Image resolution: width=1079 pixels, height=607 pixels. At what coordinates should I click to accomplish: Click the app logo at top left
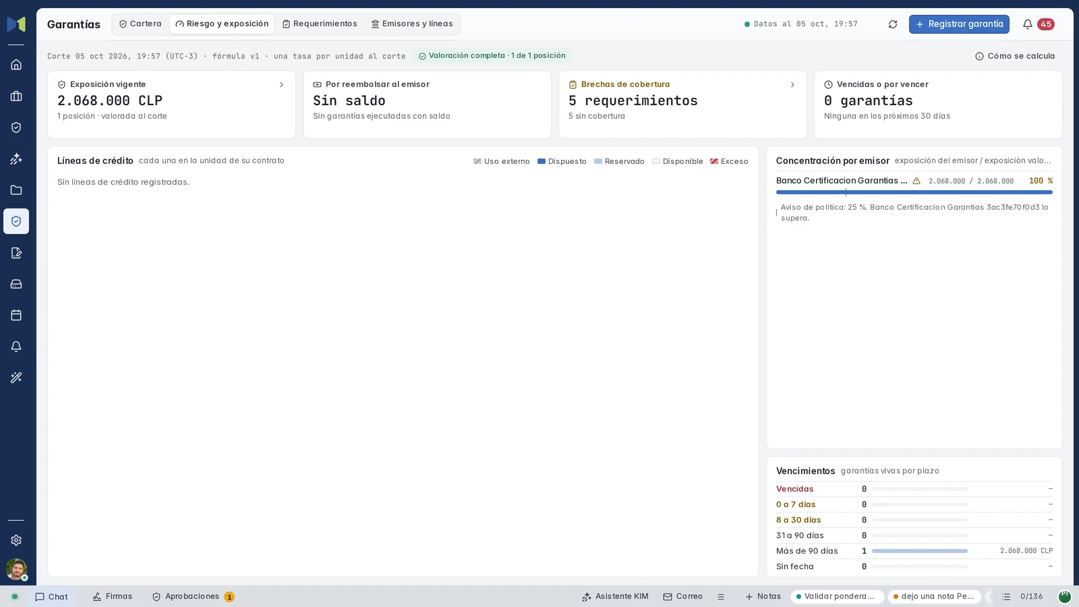[16, 24]
